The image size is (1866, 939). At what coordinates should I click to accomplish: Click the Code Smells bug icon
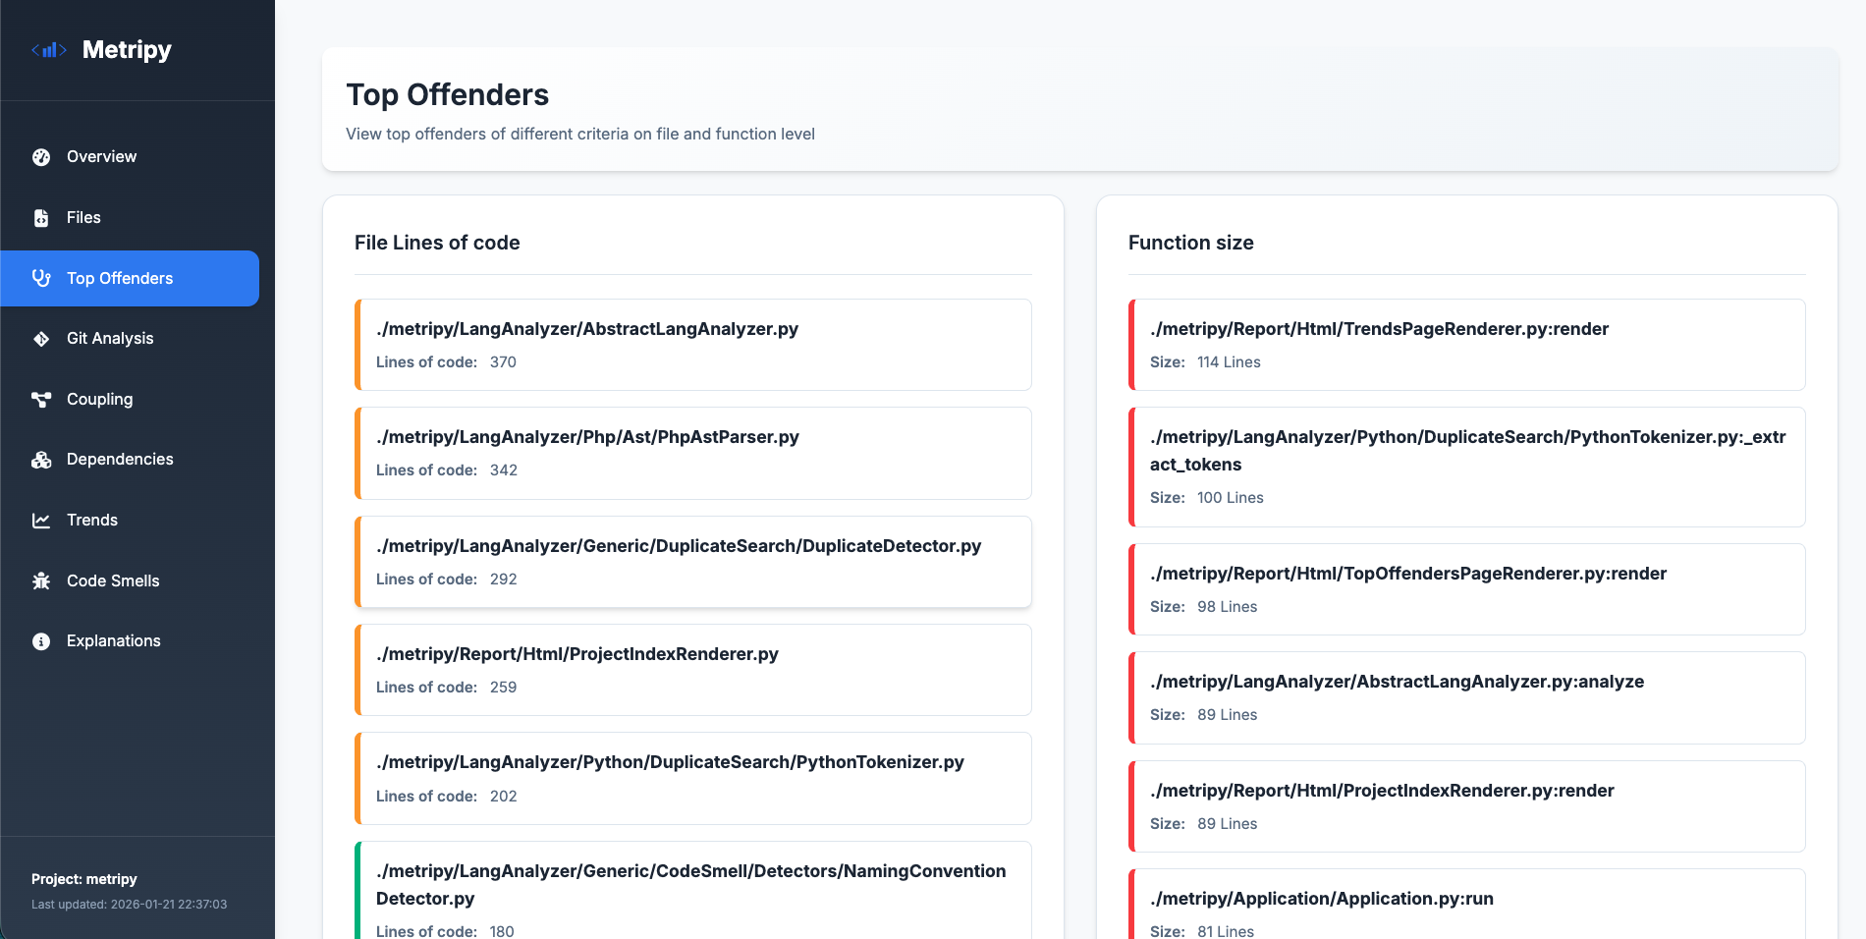tap(41, 581)
